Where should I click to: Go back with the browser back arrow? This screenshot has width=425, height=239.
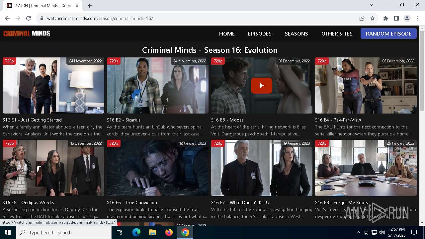point(7,18)
